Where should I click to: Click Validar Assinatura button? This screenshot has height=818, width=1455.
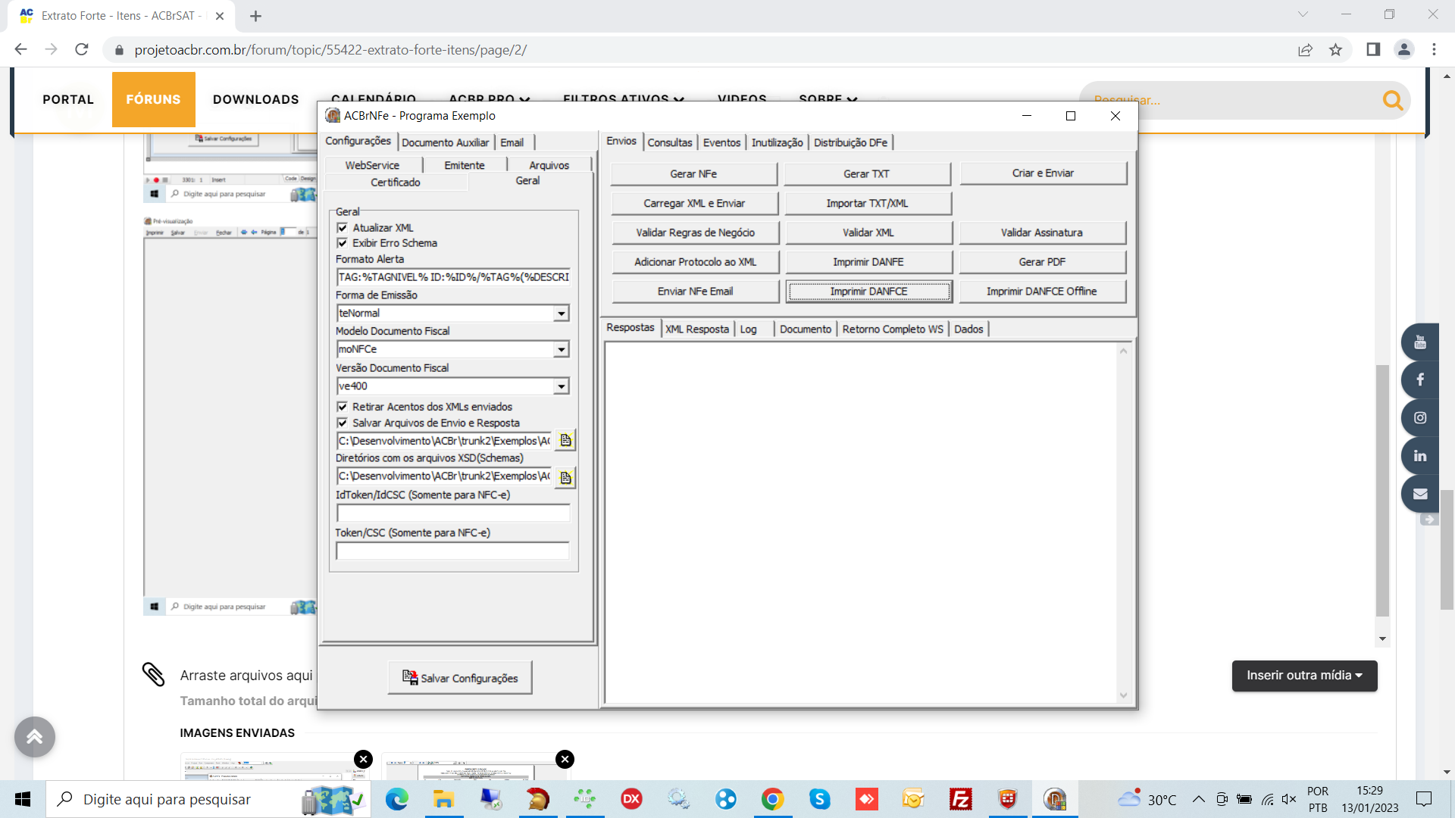tap(1042, 233)
